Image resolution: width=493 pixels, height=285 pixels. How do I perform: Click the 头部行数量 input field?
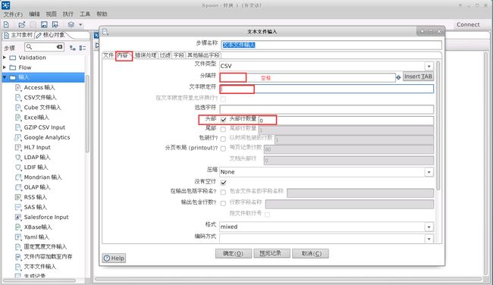[346, 121]
